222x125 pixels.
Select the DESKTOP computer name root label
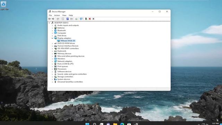pos(61,23)
